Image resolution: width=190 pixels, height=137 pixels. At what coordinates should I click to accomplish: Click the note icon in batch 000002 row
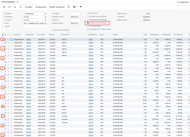pyautogui.click(x=8, y=49)
